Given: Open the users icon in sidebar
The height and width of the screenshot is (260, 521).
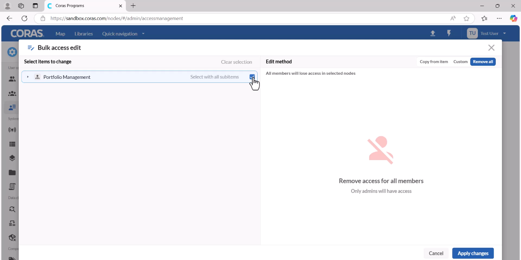Looking at the screenshot, I should [12, 79].
